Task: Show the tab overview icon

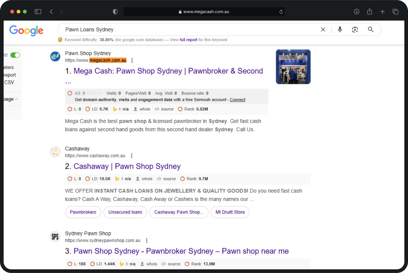Action: [x=396, y=11]
